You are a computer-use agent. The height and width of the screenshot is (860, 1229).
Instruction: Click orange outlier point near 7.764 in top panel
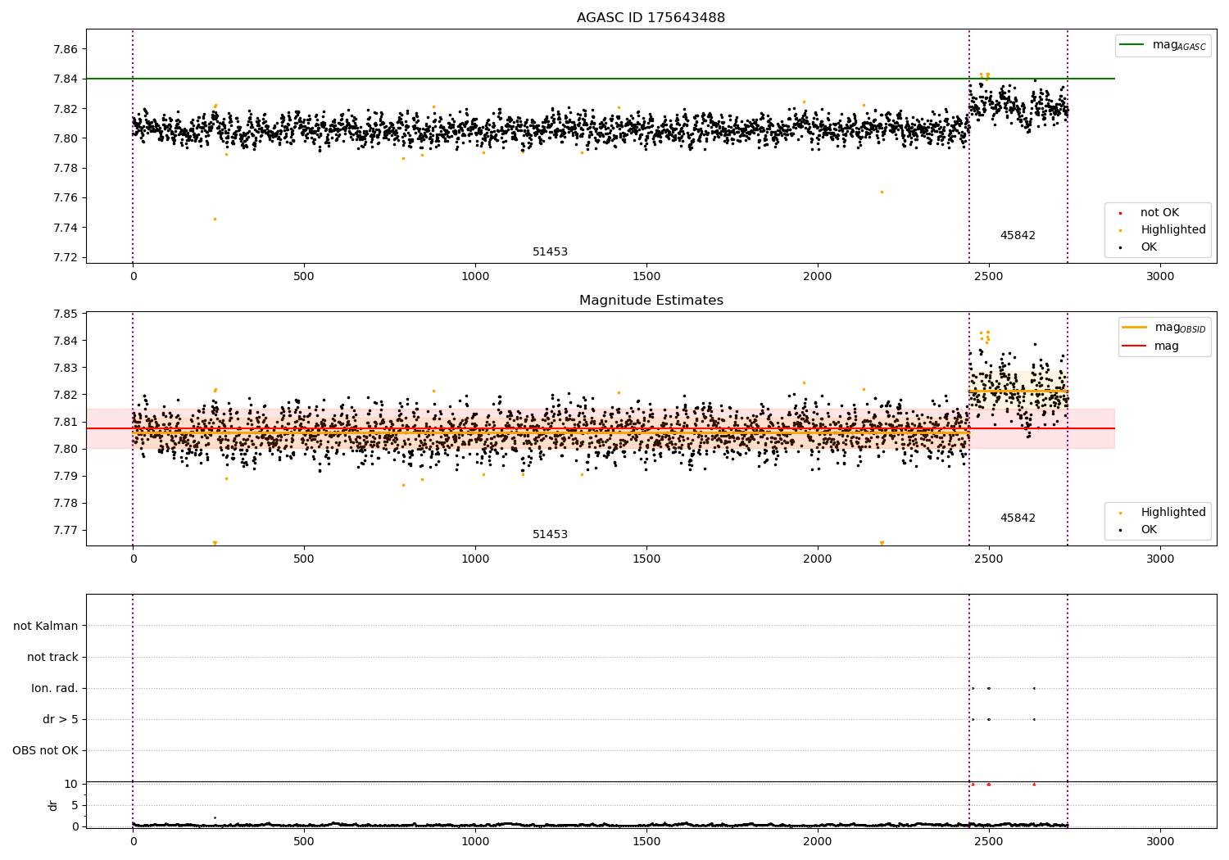[882, 192]
